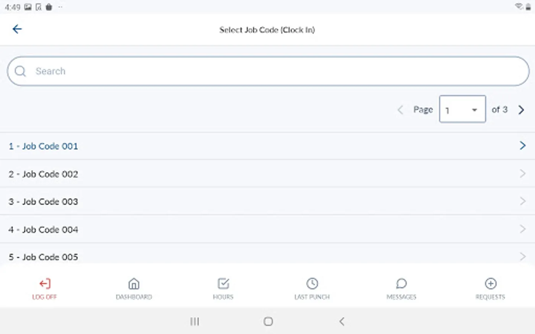Expand chevron for Job Code 001

click(522, 145)
